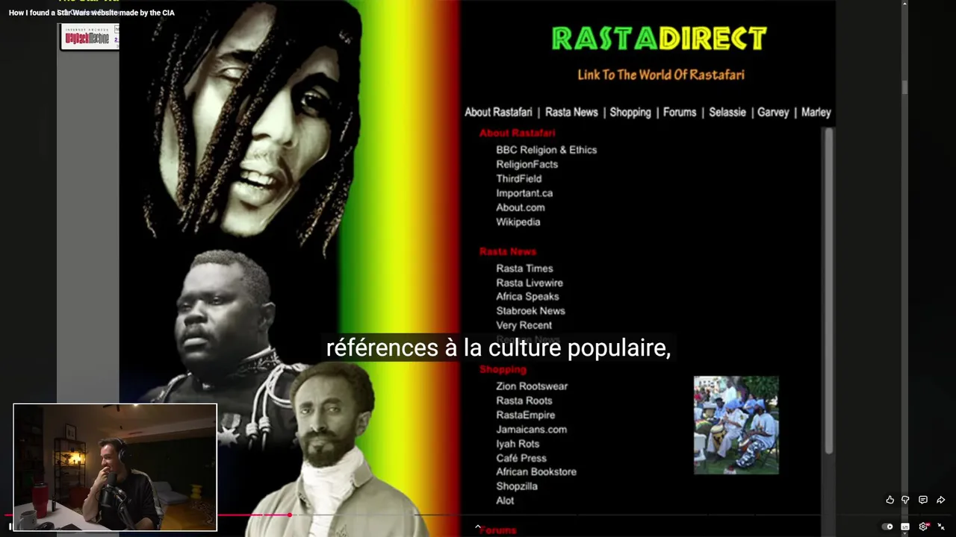Open Shopping nav item
956x537 pixels.
coord(630,112)
